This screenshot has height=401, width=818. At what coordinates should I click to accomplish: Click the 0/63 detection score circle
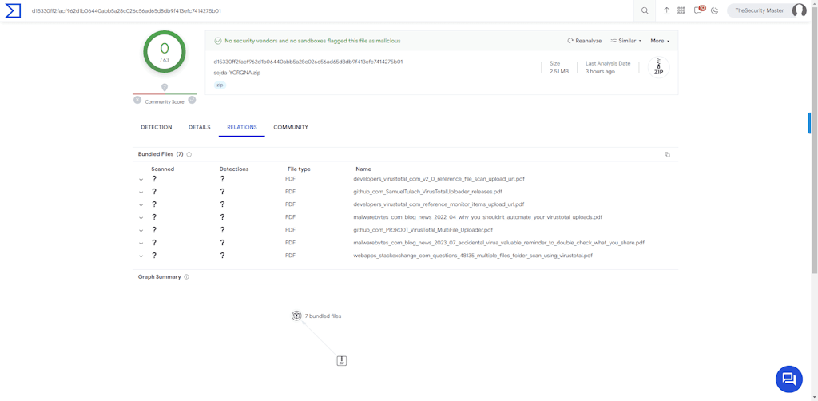pyautogui.click(x=165, y=52)
